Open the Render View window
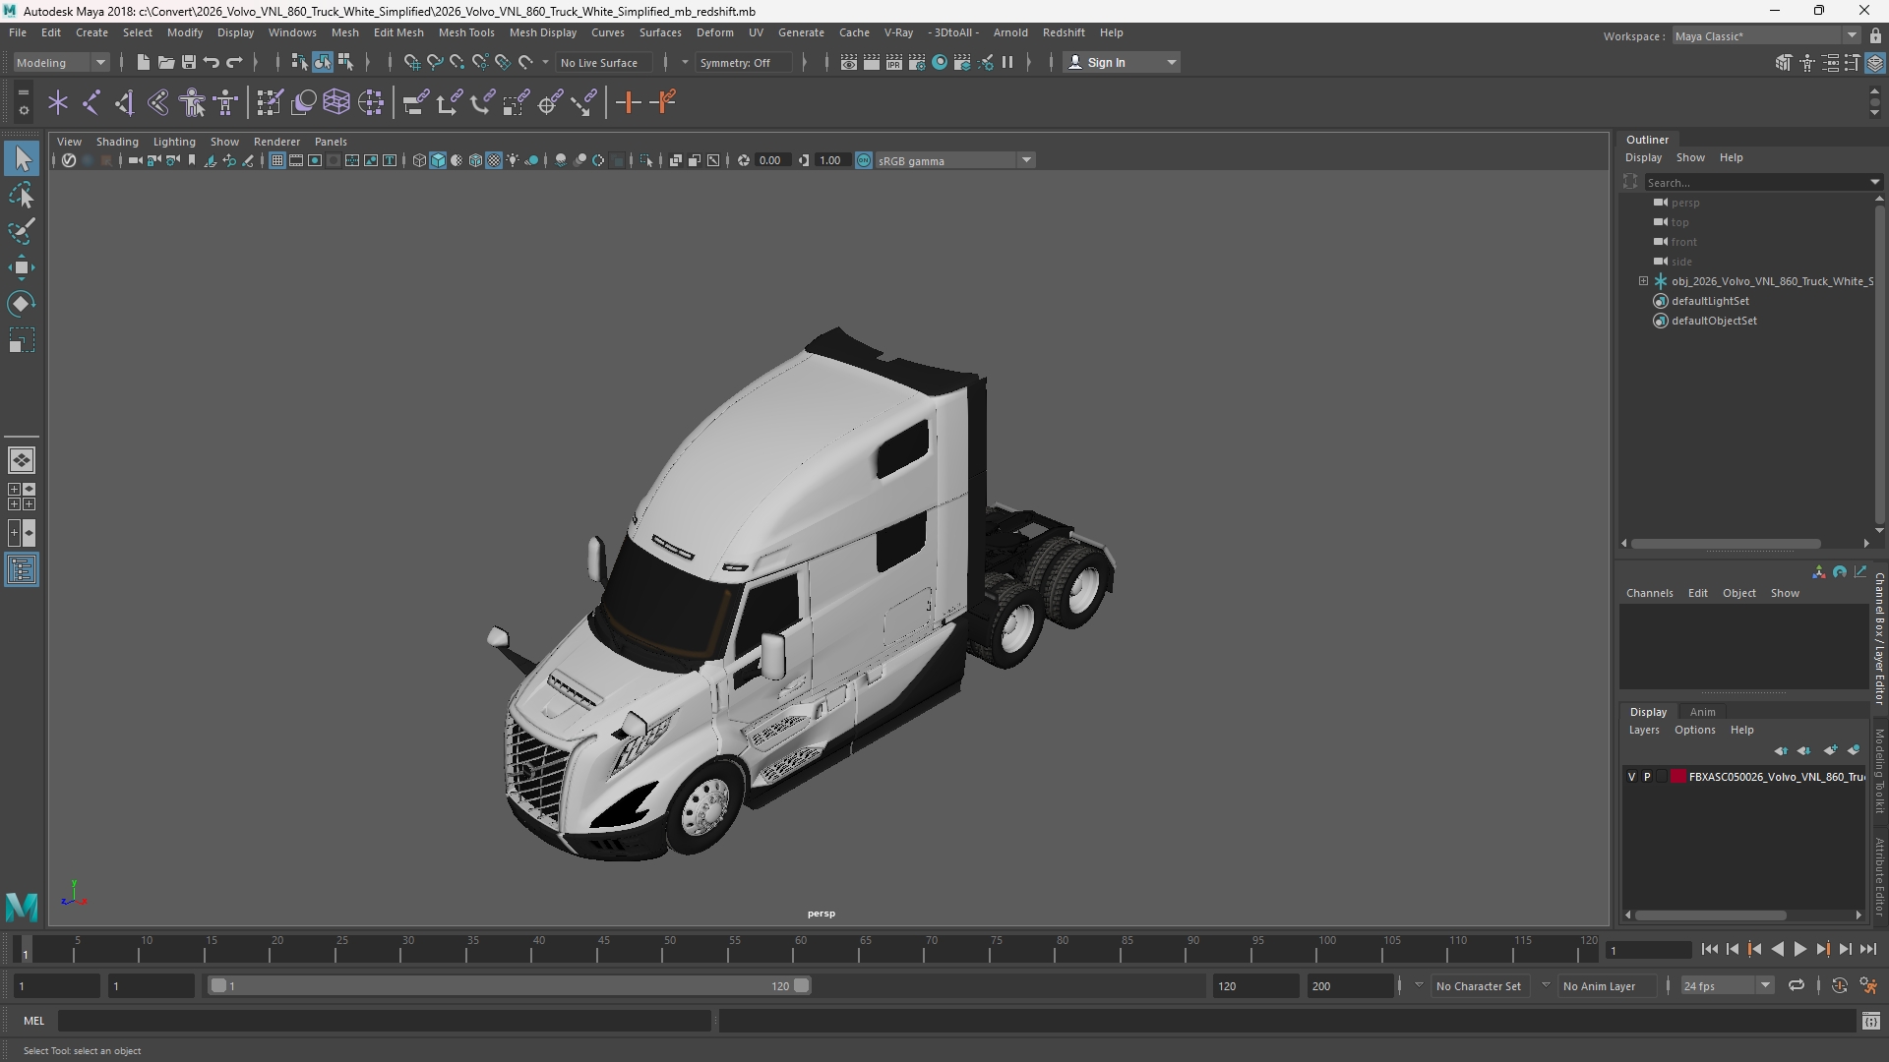 (848, 62)
